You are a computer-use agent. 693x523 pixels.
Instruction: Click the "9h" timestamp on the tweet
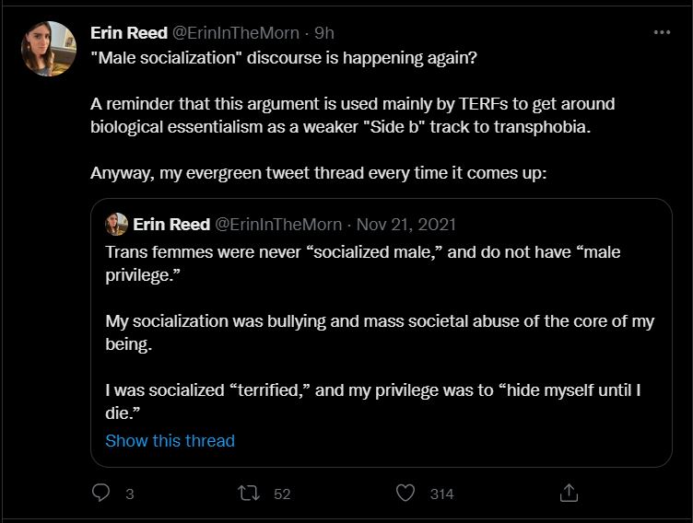[x=324, y=33]
